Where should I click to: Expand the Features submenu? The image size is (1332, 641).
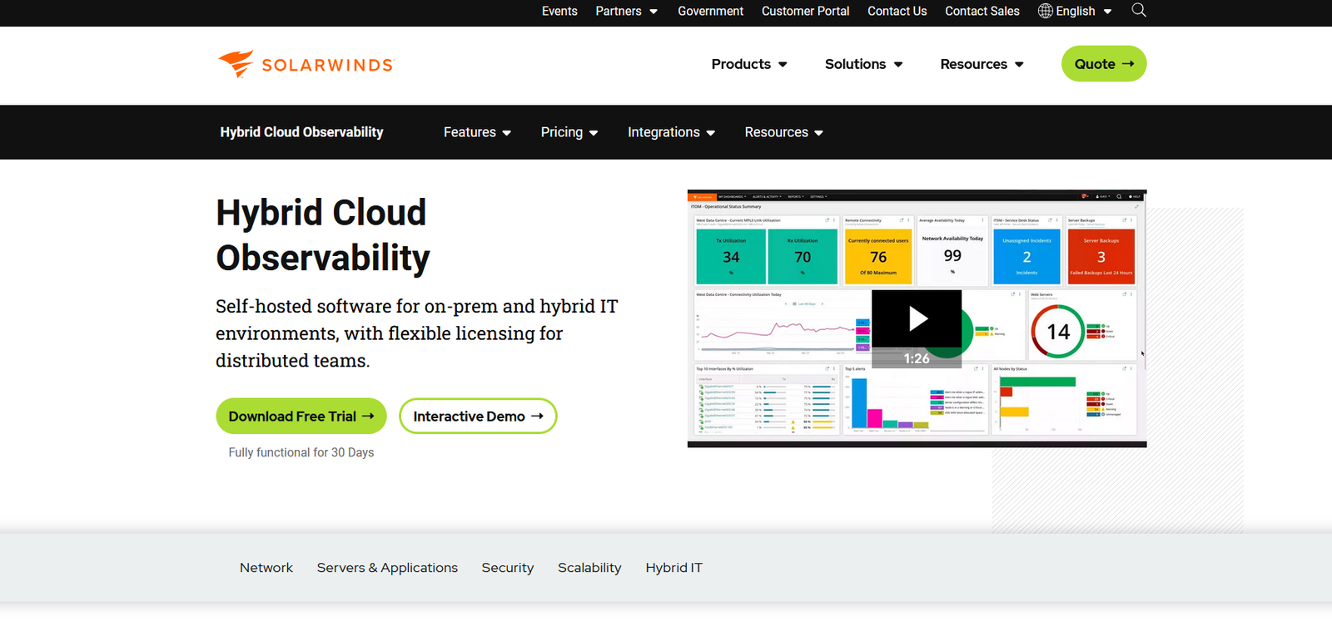(478, 132)
